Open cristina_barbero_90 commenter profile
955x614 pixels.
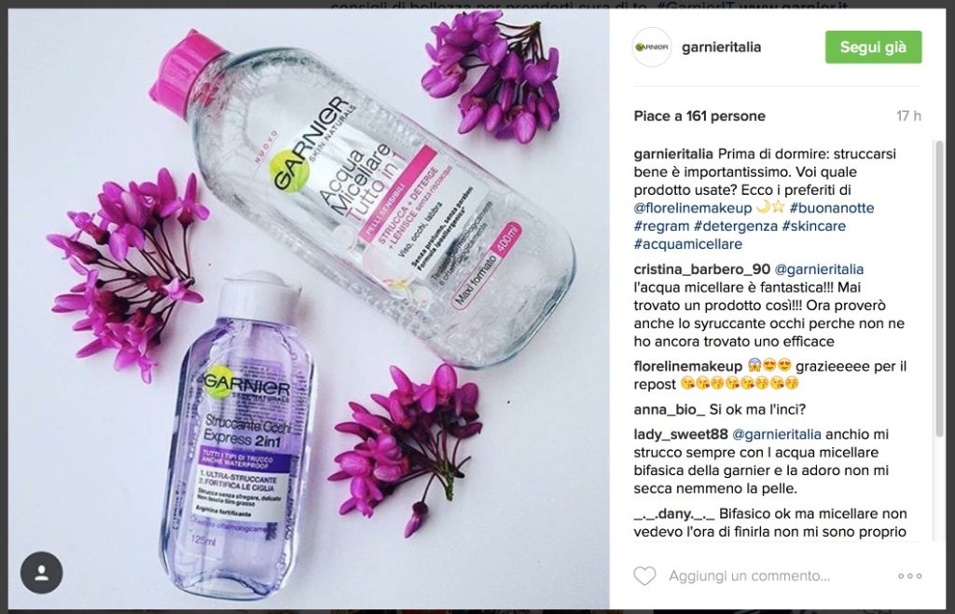pos(701,269)
